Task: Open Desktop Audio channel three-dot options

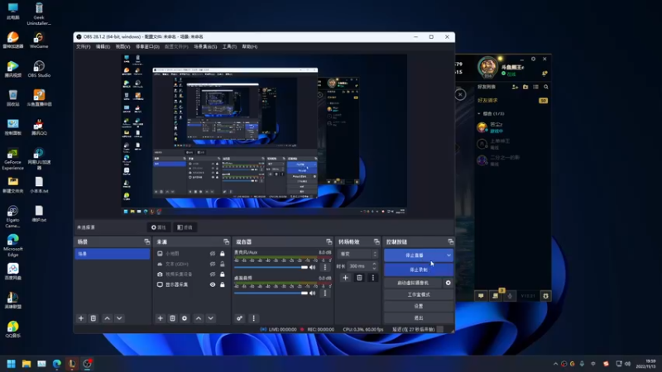Action: [325, 293]
